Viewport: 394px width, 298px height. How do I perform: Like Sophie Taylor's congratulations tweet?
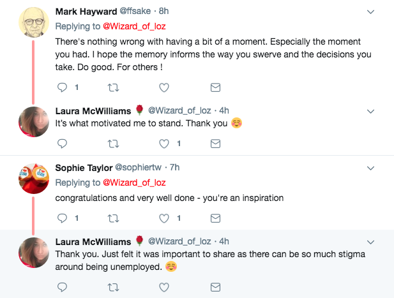click(164, 218)
